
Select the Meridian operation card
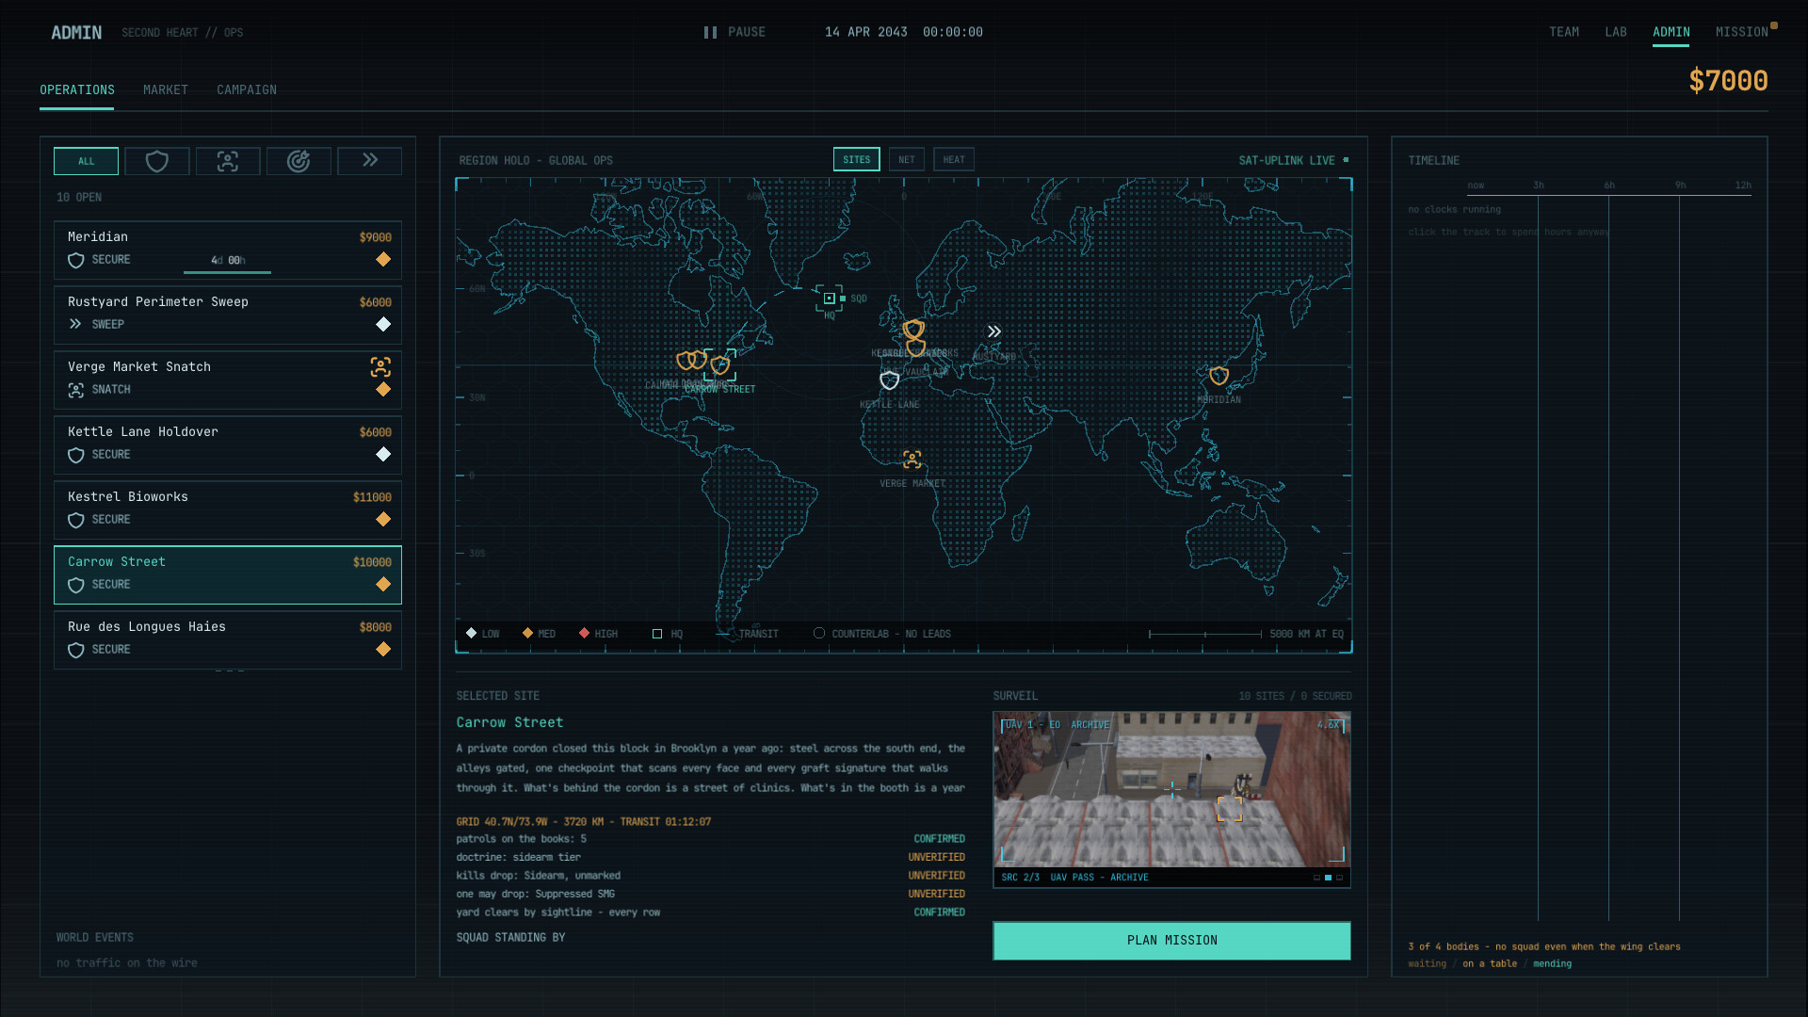coord(228,250)
